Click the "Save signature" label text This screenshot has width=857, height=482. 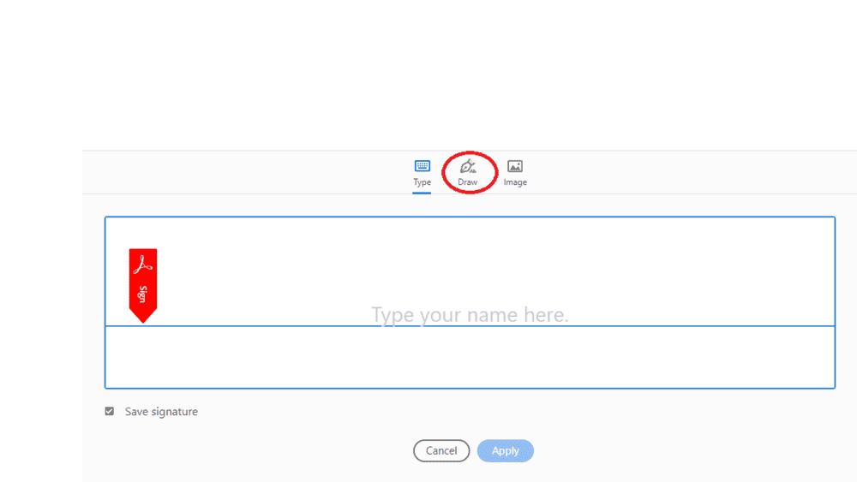pos(161,412)
